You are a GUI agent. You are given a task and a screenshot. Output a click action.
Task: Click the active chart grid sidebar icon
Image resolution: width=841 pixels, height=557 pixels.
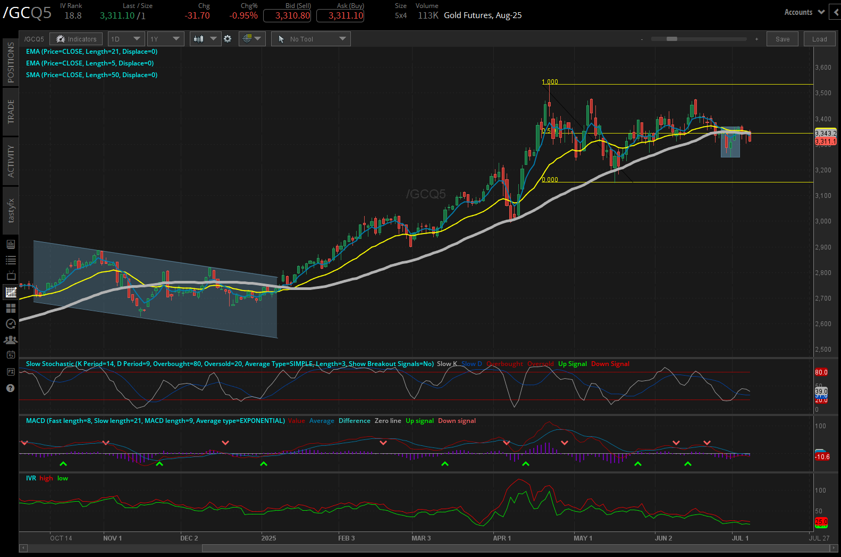11,292
